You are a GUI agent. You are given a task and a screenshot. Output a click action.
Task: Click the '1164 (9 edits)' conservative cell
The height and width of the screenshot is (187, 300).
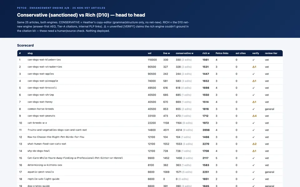[x=184, y=123]
